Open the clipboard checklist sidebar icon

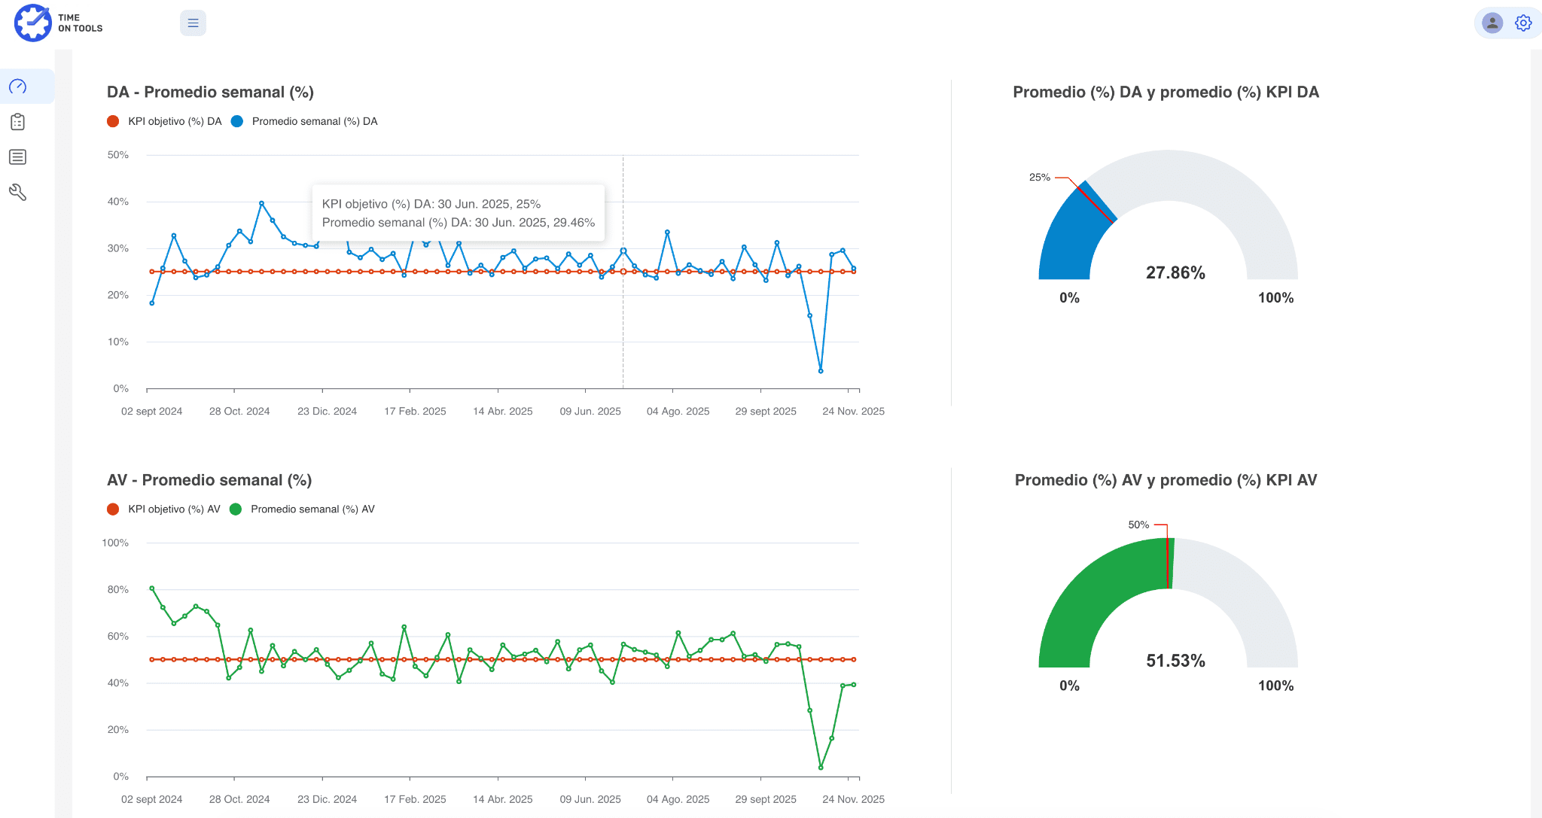tap(18, 122)
